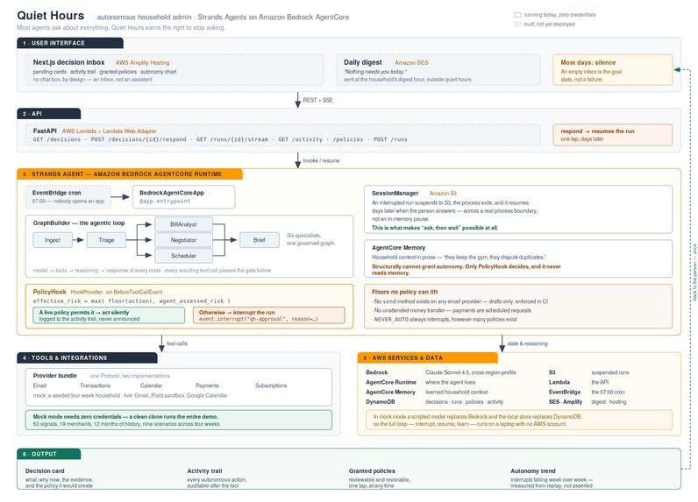Viewport: 698px width, 502px height.
Task: Click "GraphBuilder — the agentic loop" heading
Action: tap(79, 223)
